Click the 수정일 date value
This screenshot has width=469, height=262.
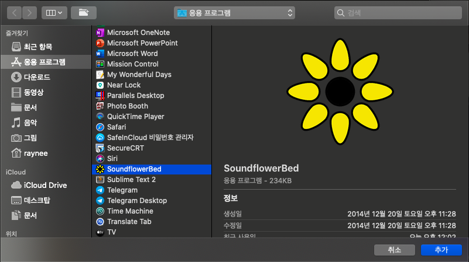coord(402,226)
